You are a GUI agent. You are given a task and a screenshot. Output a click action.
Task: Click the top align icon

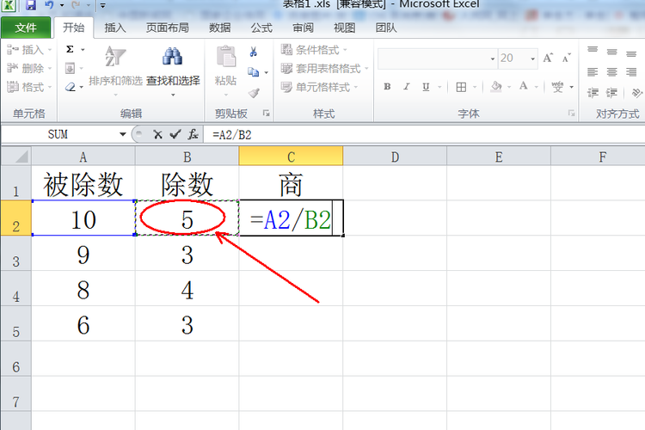click(x=593, y=51)
